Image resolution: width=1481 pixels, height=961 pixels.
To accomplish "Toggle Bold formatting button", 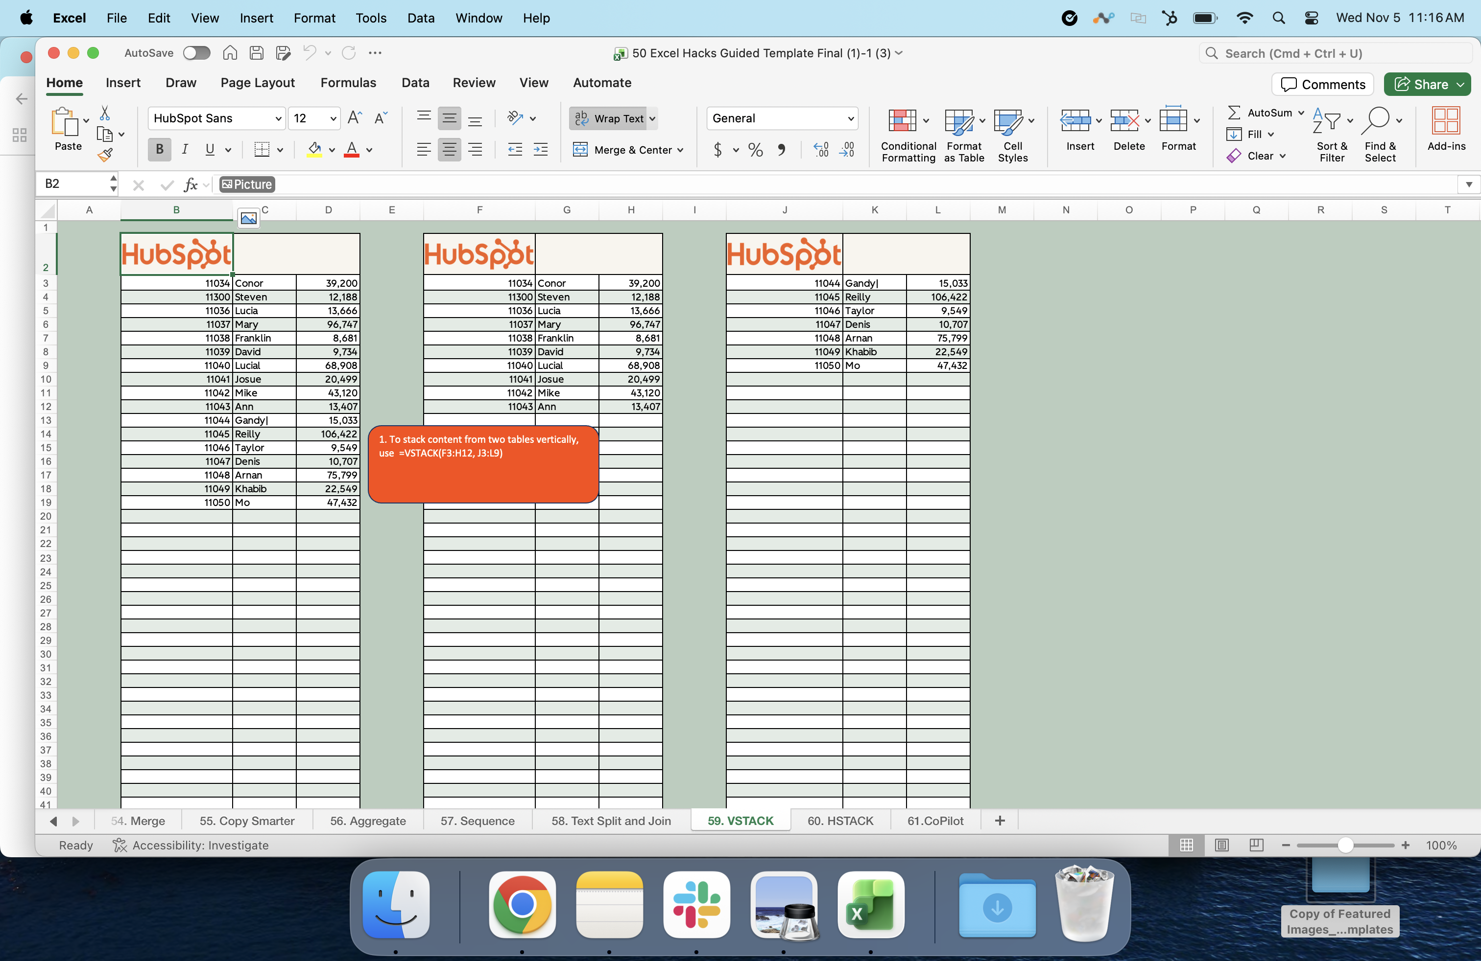I will coord(159,149).
